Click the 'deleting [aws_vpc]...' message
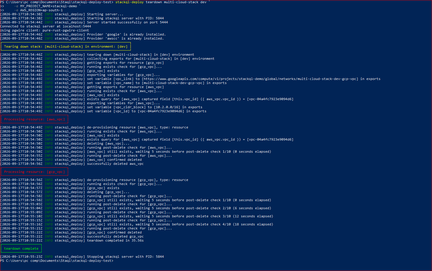Viewport: 432px width, 271px height. coord(108,143)
